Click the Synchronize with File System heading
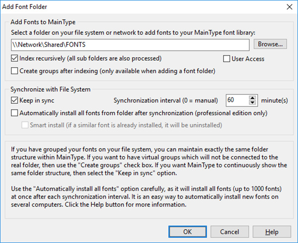298x243 pixels. [x=51, y=88]
